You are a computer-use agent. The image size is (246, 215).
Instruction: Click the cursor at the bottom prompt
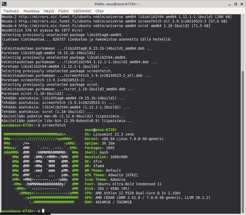point(43,211)
